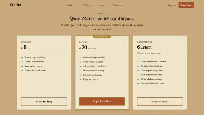Click the €20 price in Factor card
This screenshot has height=115, width=204.
[83, 47]
